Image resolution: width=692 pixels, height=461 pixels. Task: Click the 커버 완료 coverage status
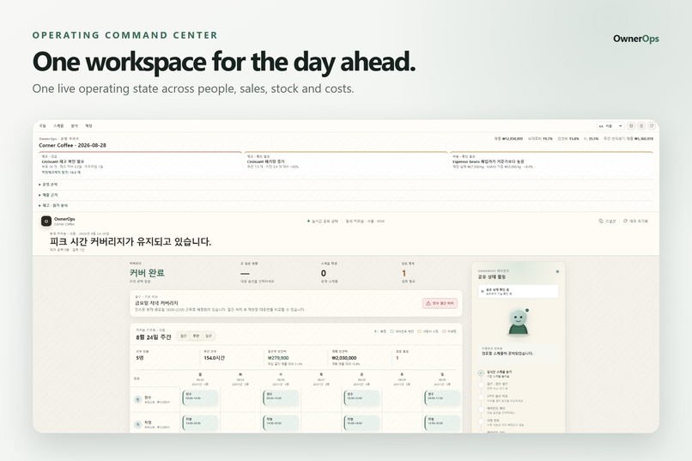point(147,273)
